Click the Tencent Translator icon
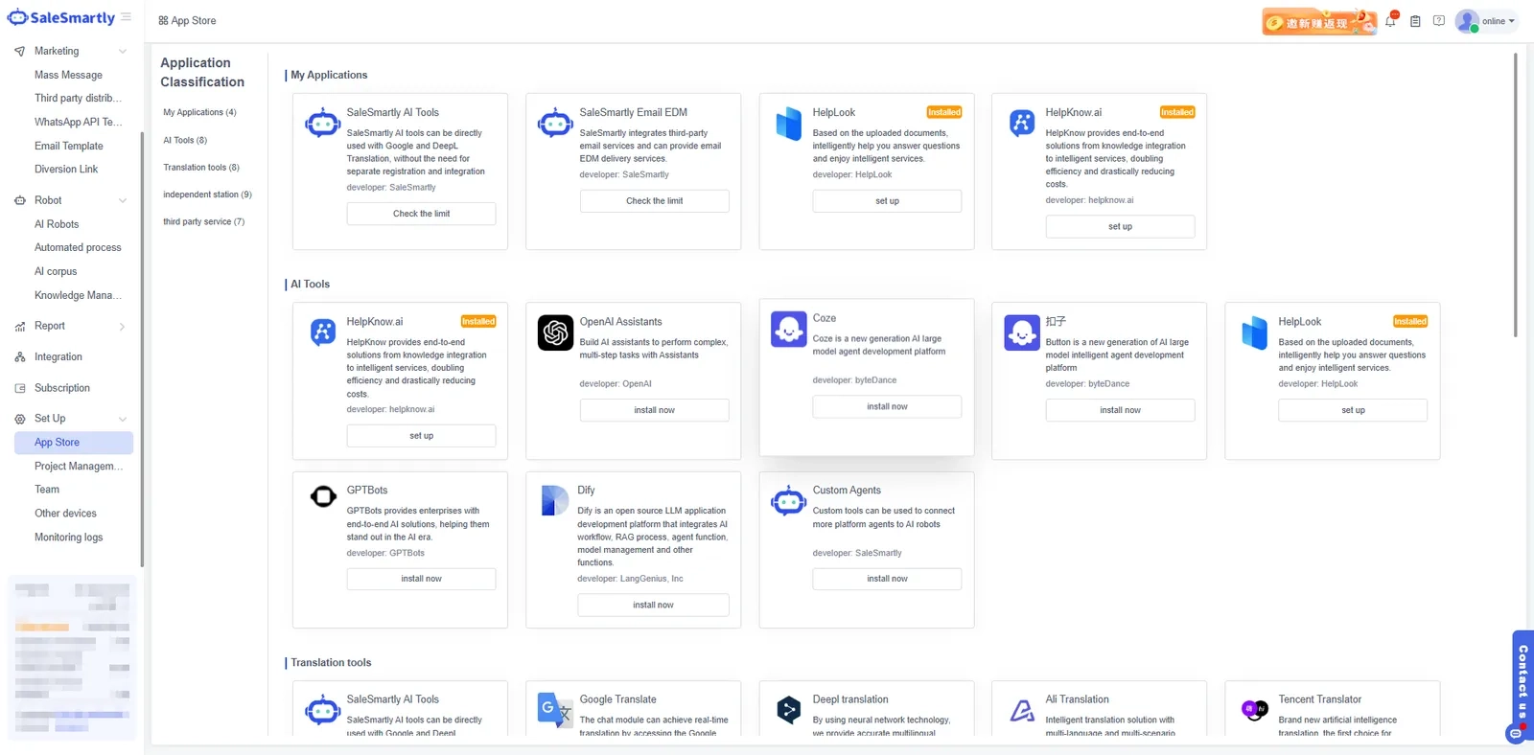This screenshot has height=755, width=1534. point(1254,710)
